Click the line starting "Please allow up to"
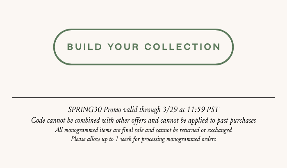This screenshot has width=287, height=168. pos(143,139)
